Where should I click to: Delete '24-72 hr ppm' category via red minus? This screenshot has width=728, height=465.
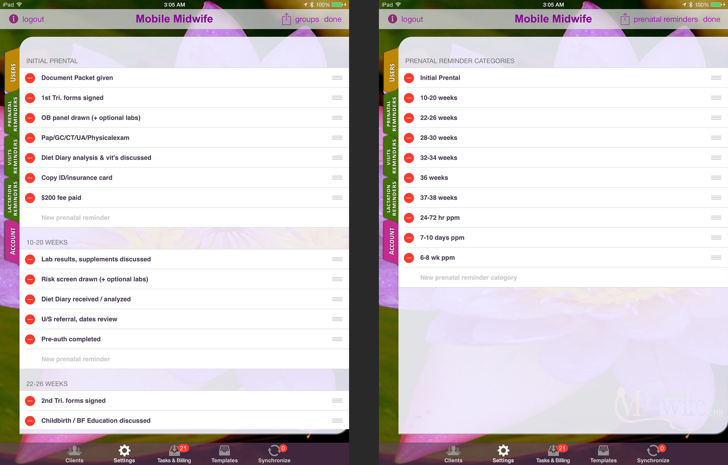click(409, 218)
